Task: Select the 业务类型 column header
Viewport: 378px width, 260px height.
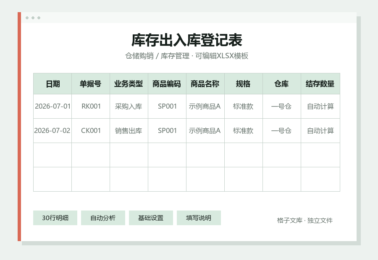Action: pos(129,84)
